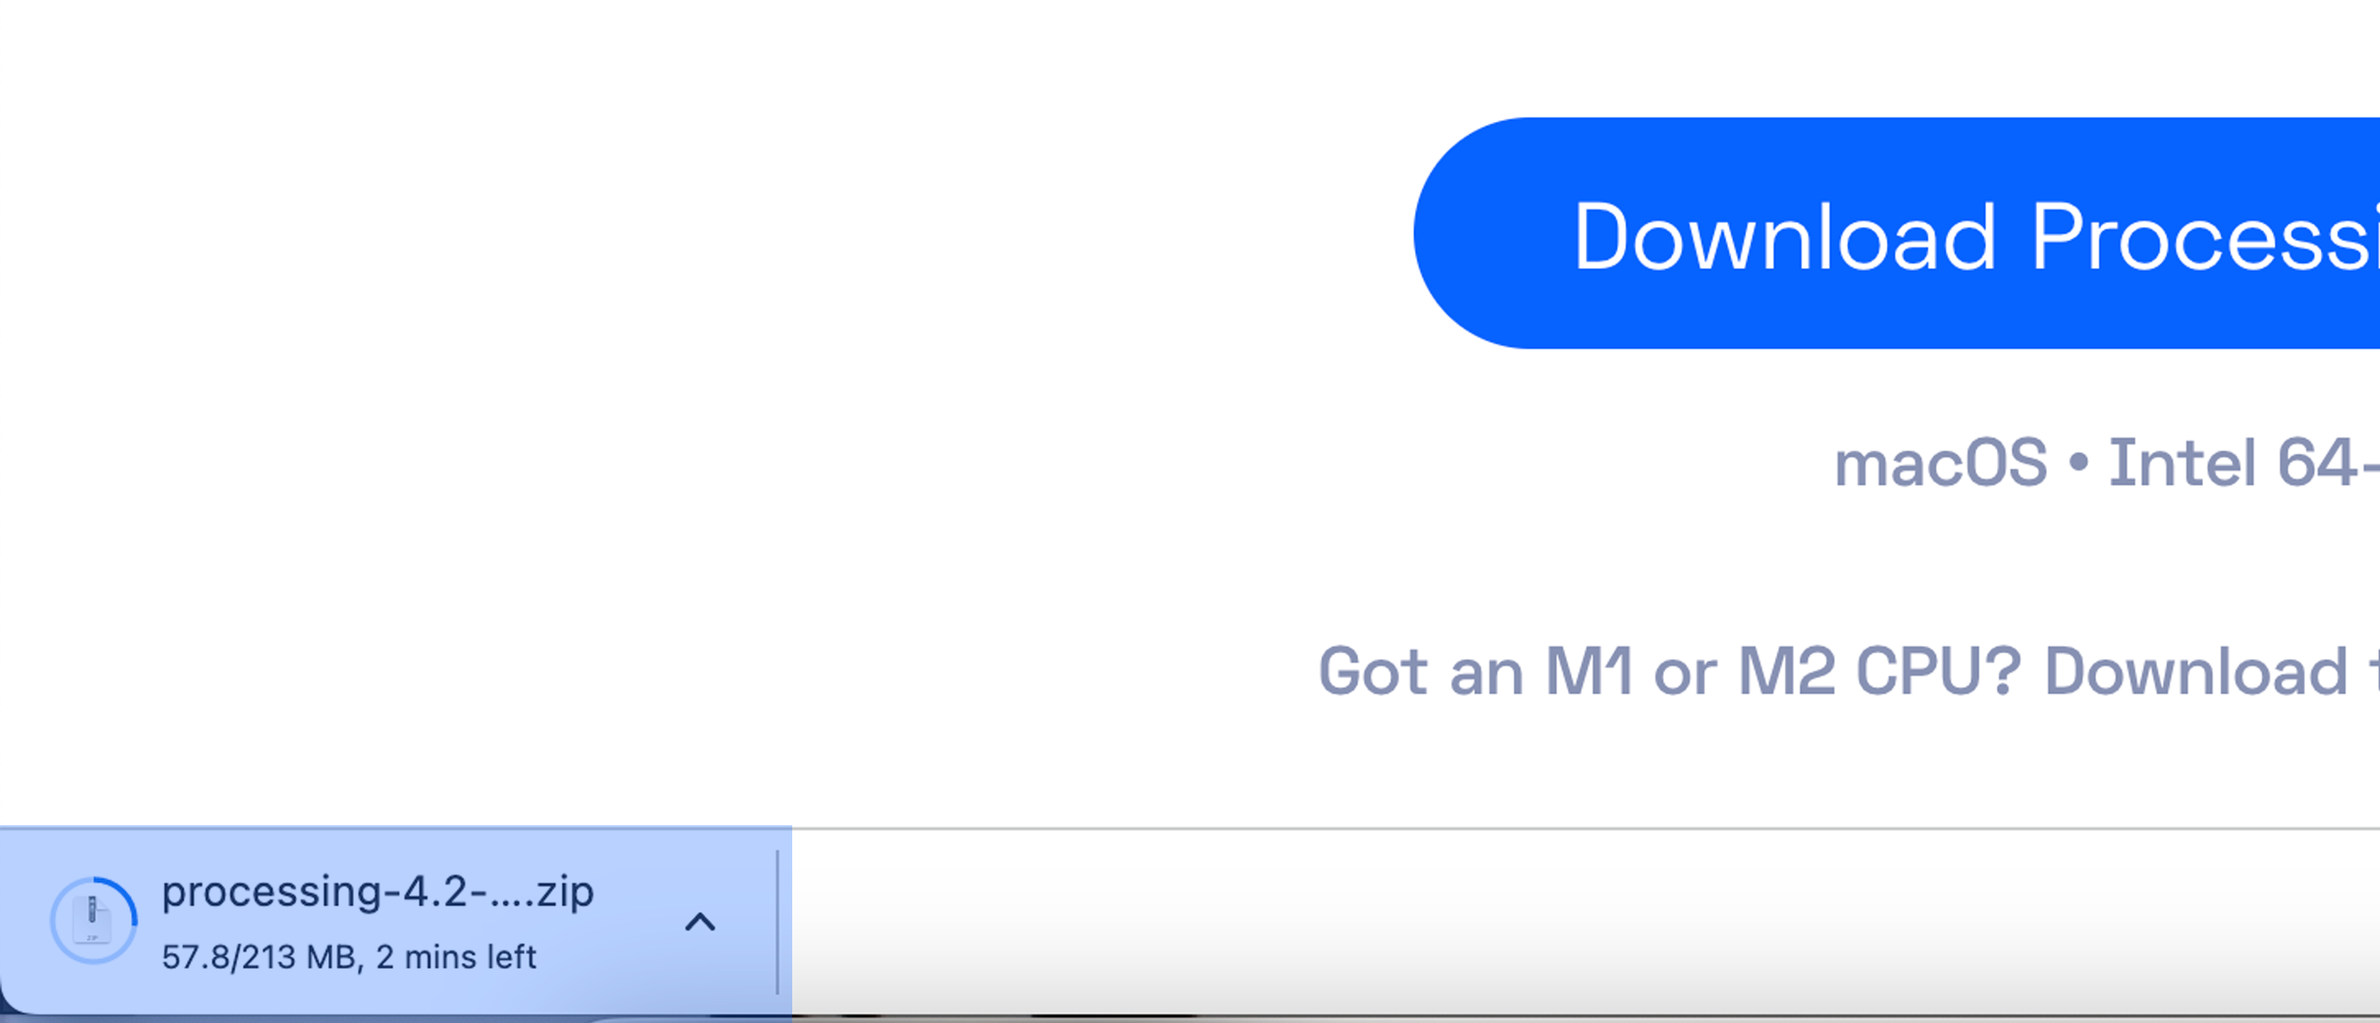2380x1023 pixels.
Task: Click the Intel 64-bit architecture text
Action: [2243, 462]
